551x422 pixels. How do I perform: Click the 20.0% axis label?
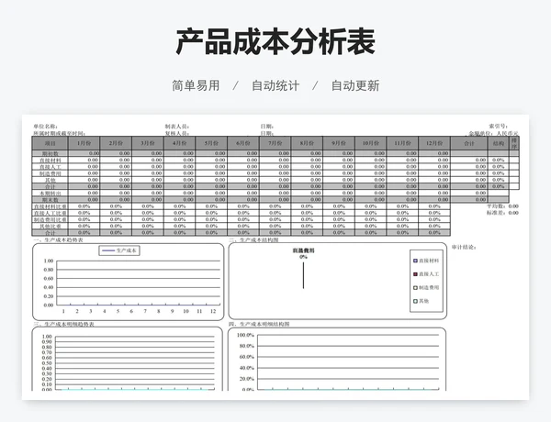[x=246, y=379]
